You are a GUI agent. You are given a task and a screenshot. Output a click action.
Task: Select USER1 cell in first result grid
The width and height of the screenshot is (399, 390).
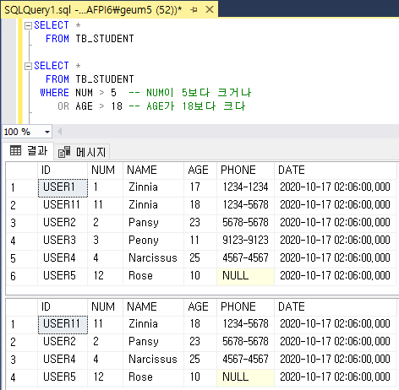tap(63, 187)
